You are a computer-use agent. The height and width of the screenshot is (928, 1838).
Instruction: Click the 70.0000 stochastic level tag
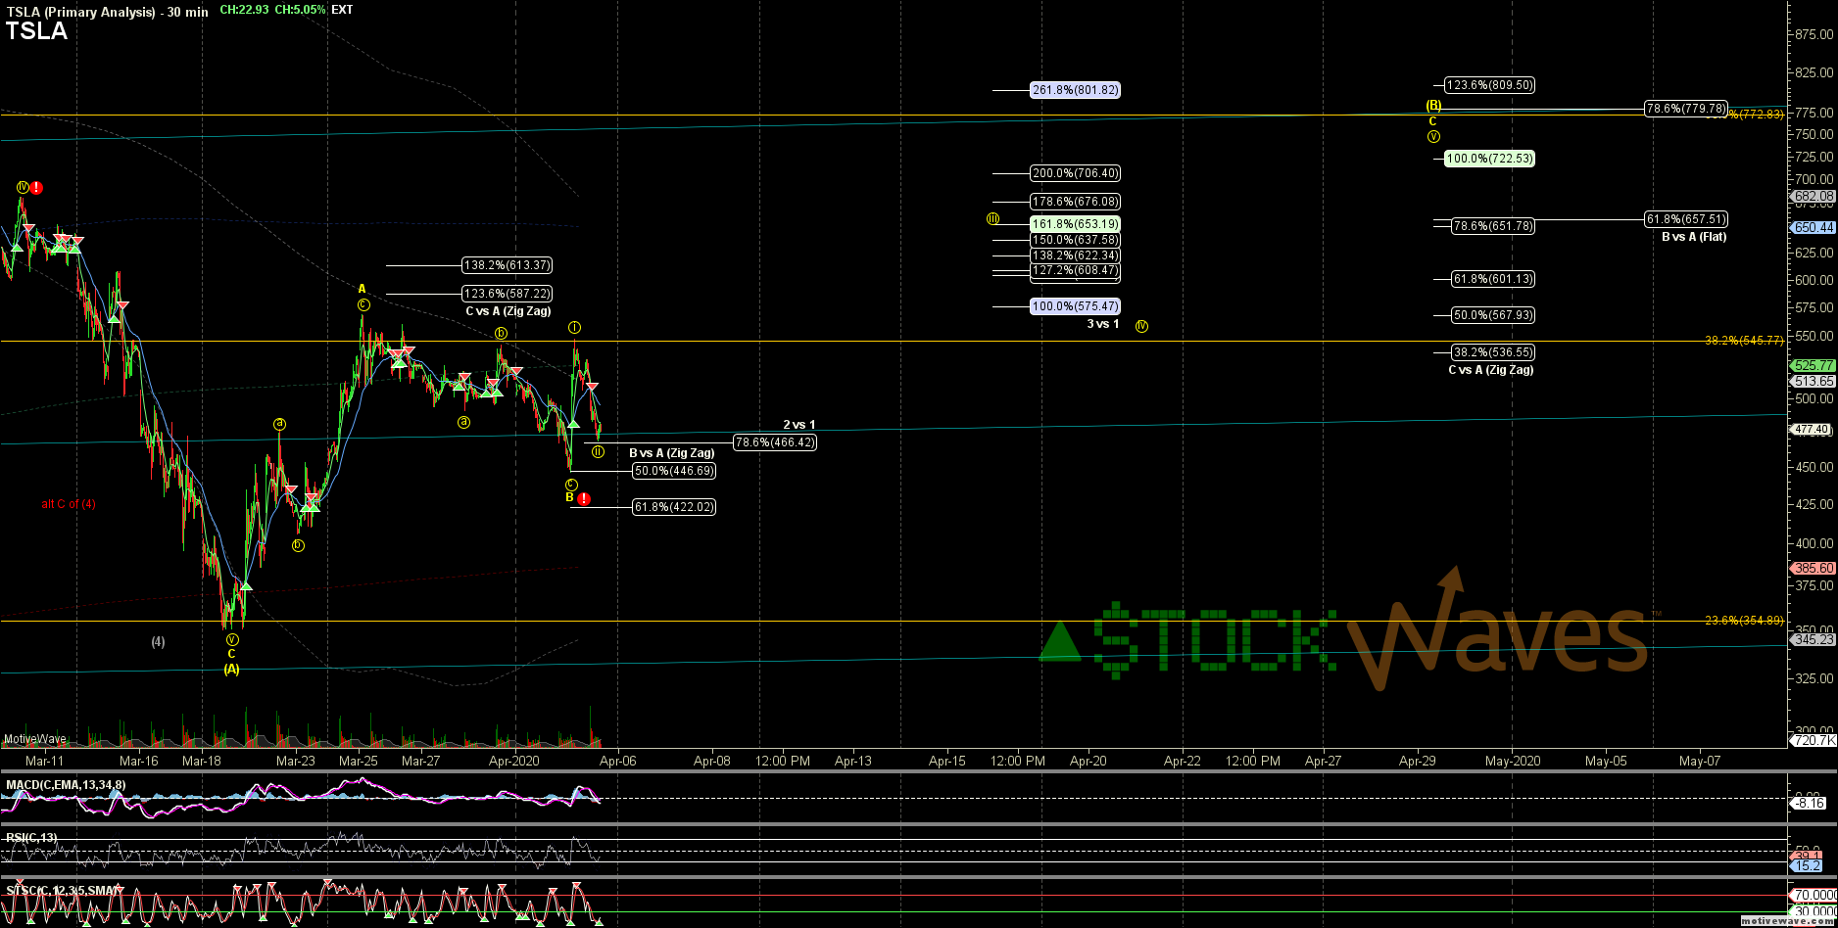point(1813,895)
